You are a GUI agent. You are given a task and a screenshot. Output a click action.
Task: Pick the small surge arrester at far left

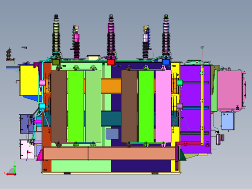[9, 55]
